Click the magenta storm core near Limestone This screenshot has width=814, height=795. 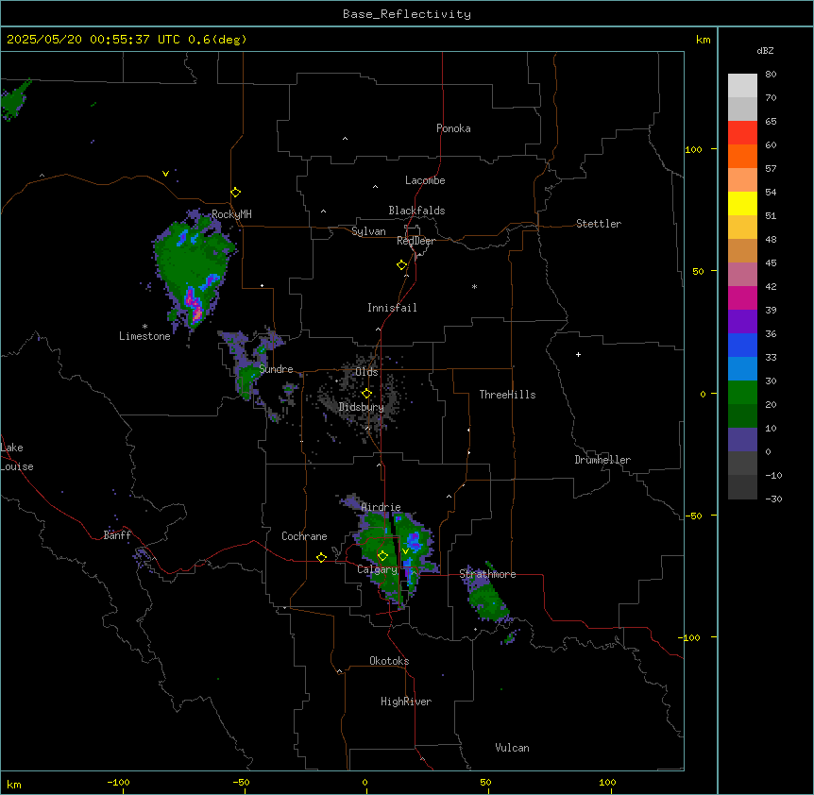[195, 308]
